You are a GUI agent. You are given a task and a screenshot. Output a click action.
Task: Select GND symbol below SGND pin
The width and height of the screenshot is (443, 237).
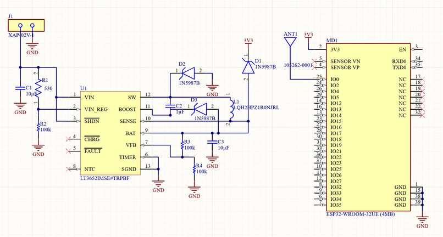point(158,187)
